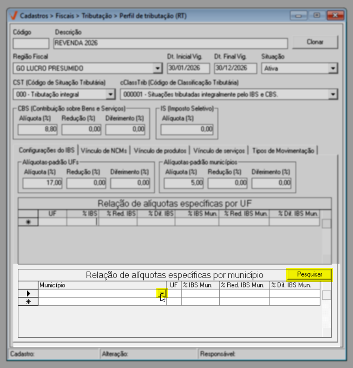Maximize the Perfil de tributação window
This screenshot has width=353, height=368.
coord(317,16)
